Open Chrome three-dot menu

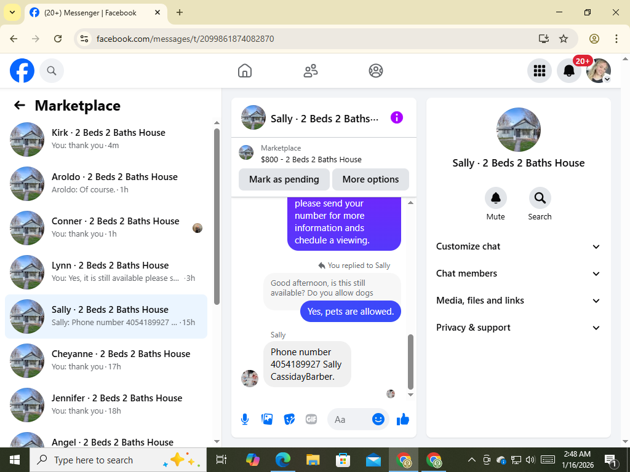616,39
